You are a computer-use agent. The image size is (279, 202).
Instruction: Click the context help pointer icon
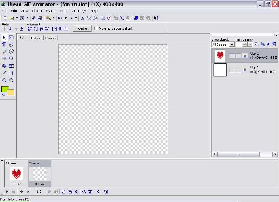[x=156, y=18]
